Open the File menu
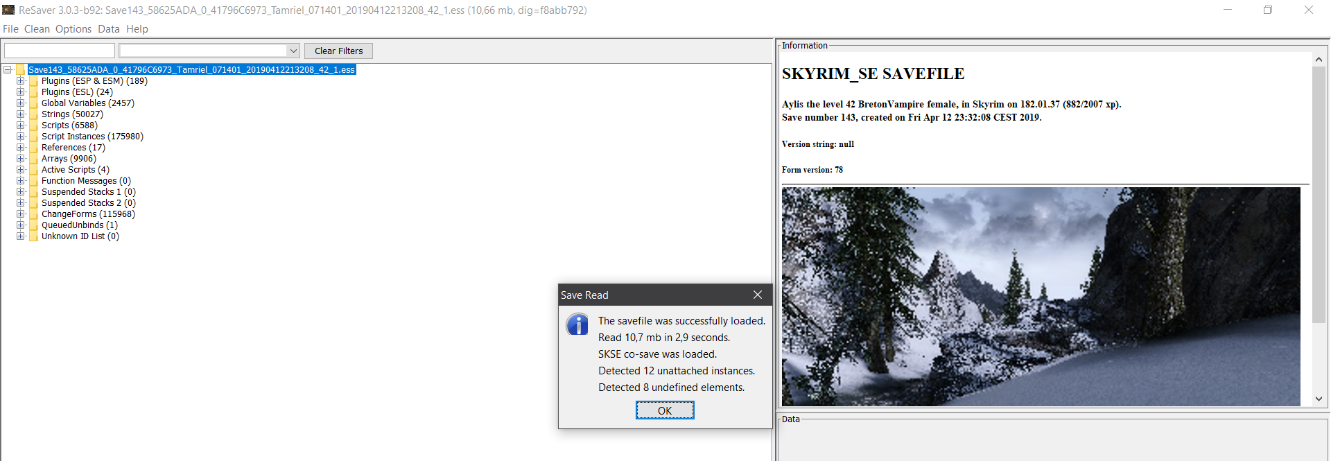This screenshot has height=461, width=1331. click(10, 29)
